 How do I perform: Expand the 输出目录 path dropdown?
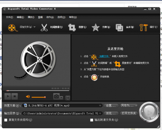100,113
